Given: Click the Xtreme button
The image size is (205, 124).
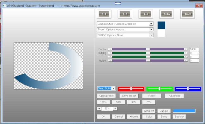Looking at the screenshot, I should (x=134, y=116).
